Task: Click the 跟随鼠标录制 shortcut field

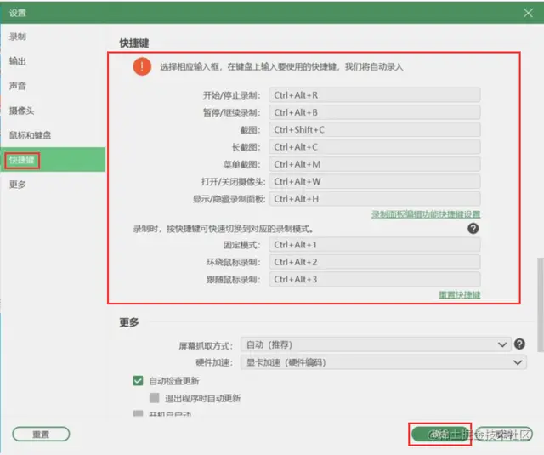Action: 374,280
